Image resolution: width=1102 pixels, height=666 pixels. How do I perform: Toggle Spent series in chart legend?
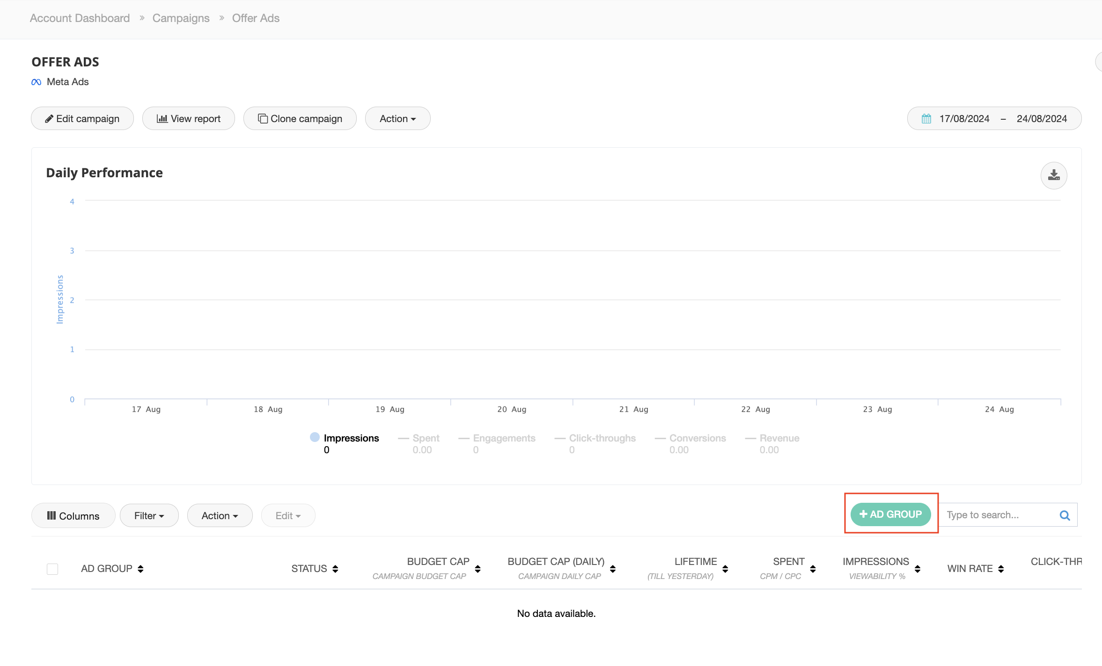[x=426, y=438]
